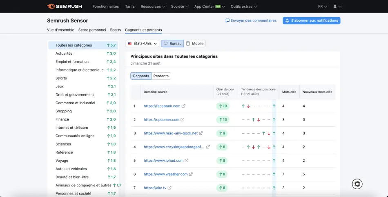Open the www.weather.com domain link
This screenshot has width=388, height=197.
(x=166, y=174)
